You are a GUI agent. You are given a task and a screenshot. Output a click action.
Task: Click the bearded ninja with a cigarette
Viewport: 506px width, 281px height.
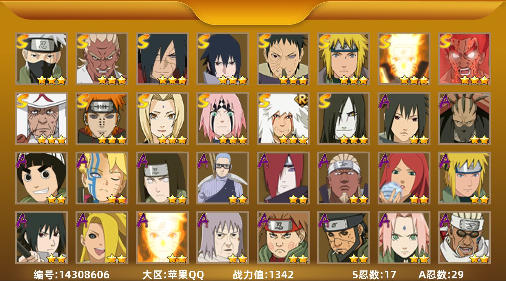(x=344, y=238)
